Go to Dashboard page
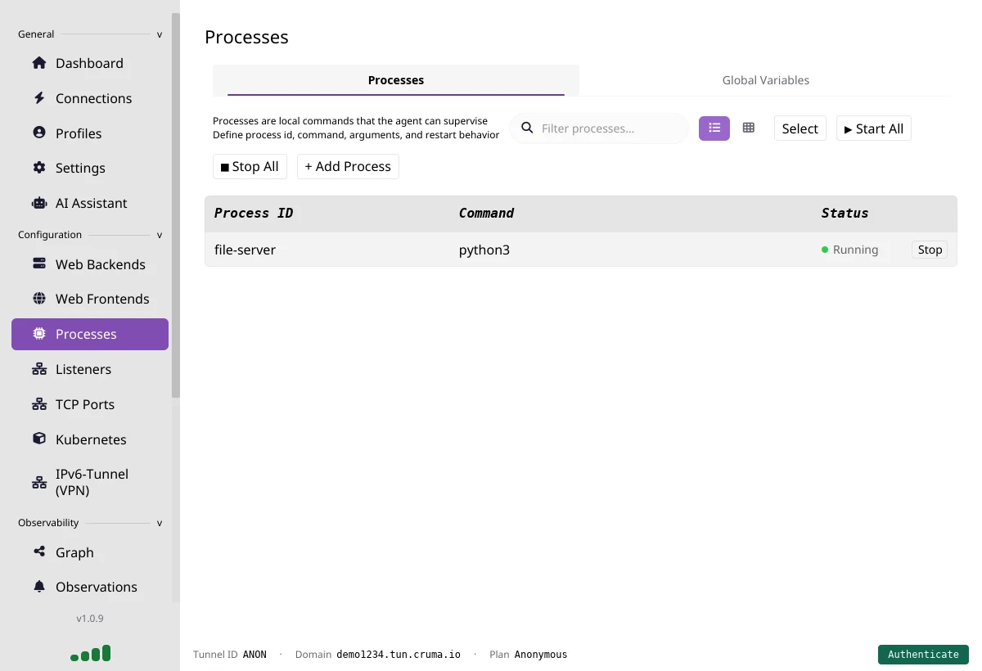Viewport: 982px width, 671px height. click(90, 63)
